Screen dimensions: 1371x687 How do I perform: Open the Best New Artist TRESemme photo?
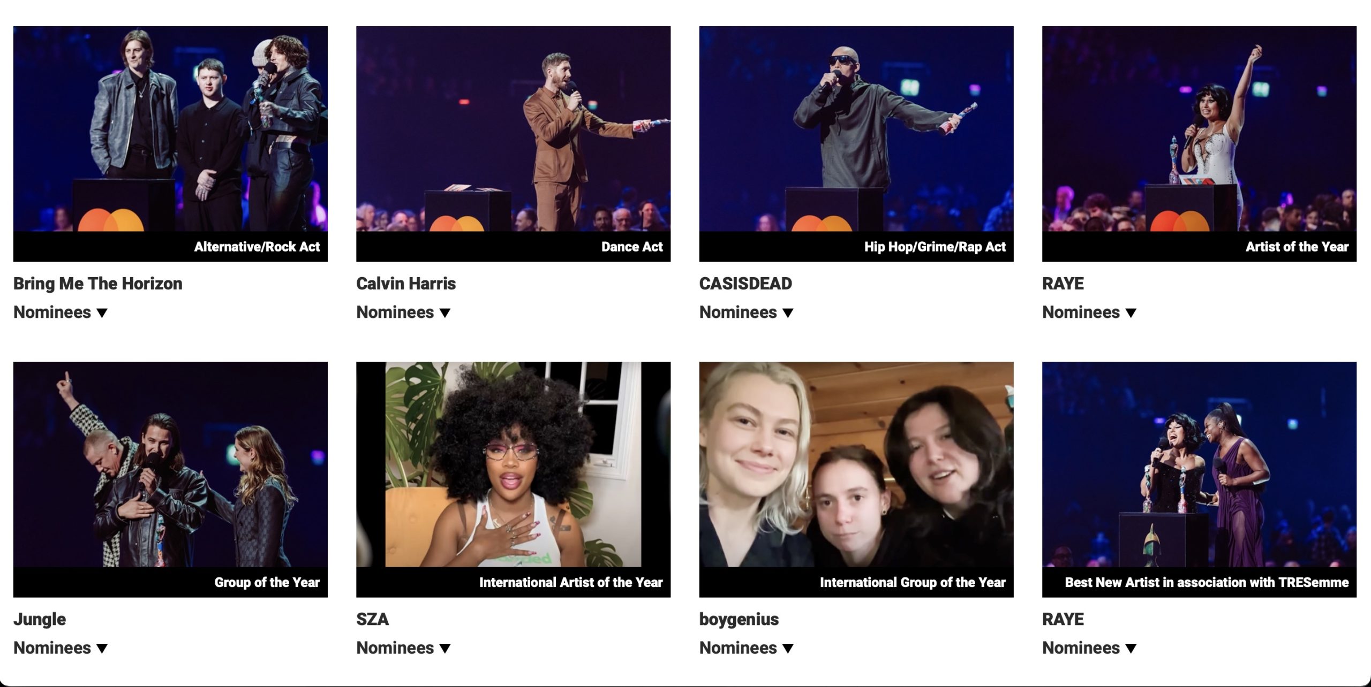[x=1199, y=479]
